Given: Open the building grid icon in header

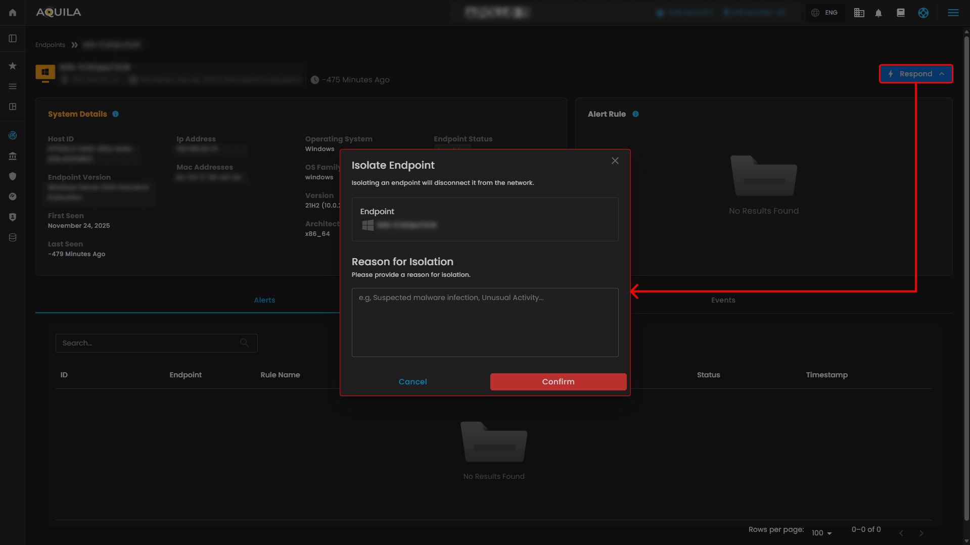Looking at the screenshot, I should pos(859,13).
